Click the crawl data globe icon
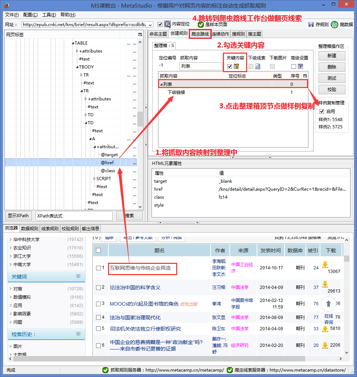Viewport: 357px width, 377px height. point(335,25)
